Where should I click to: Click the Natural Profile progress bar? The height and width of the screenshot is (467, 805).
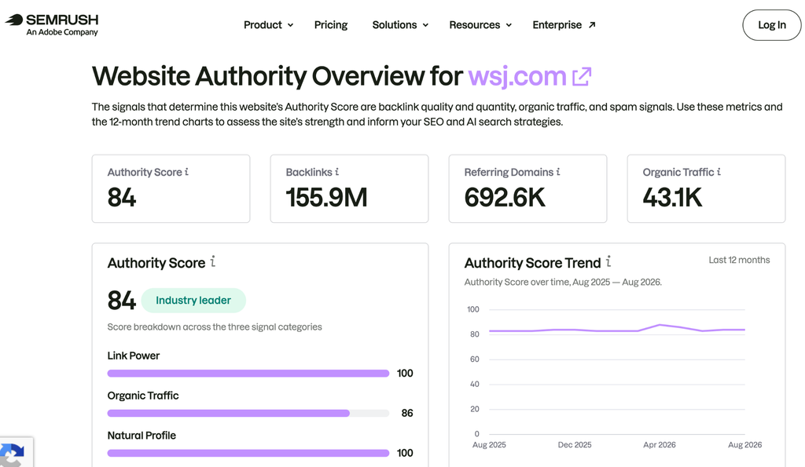(248, 453)
